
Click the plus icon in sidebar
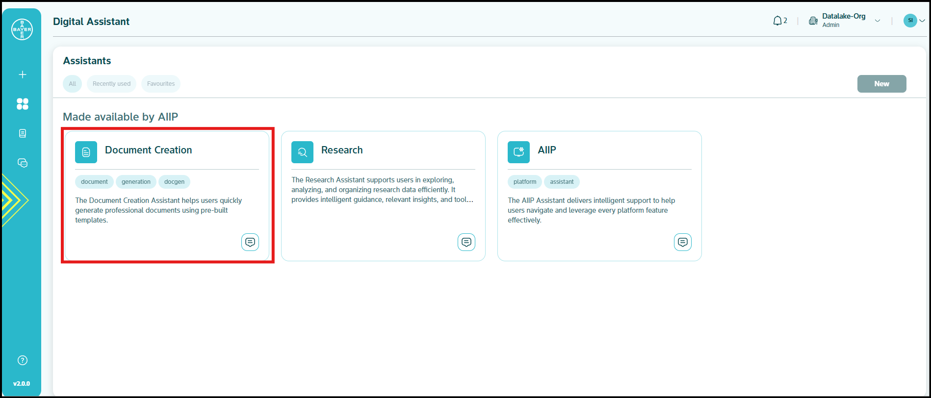point(22,75)
